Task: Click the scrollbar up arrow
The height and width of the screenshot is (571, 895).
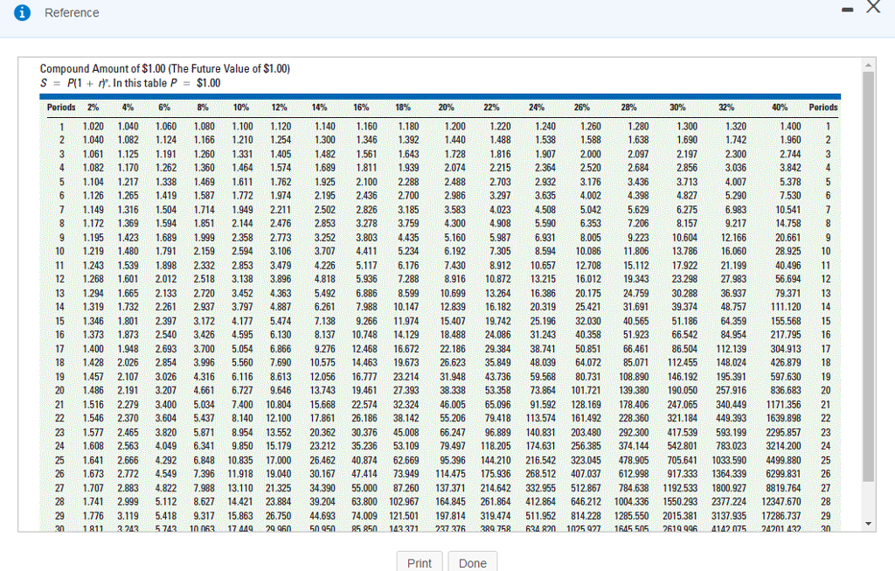Action: 868,65
